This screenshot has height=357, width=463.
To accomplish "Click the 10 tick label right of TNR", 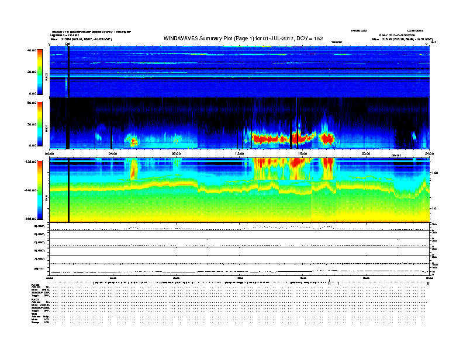I will coord(436,208).
